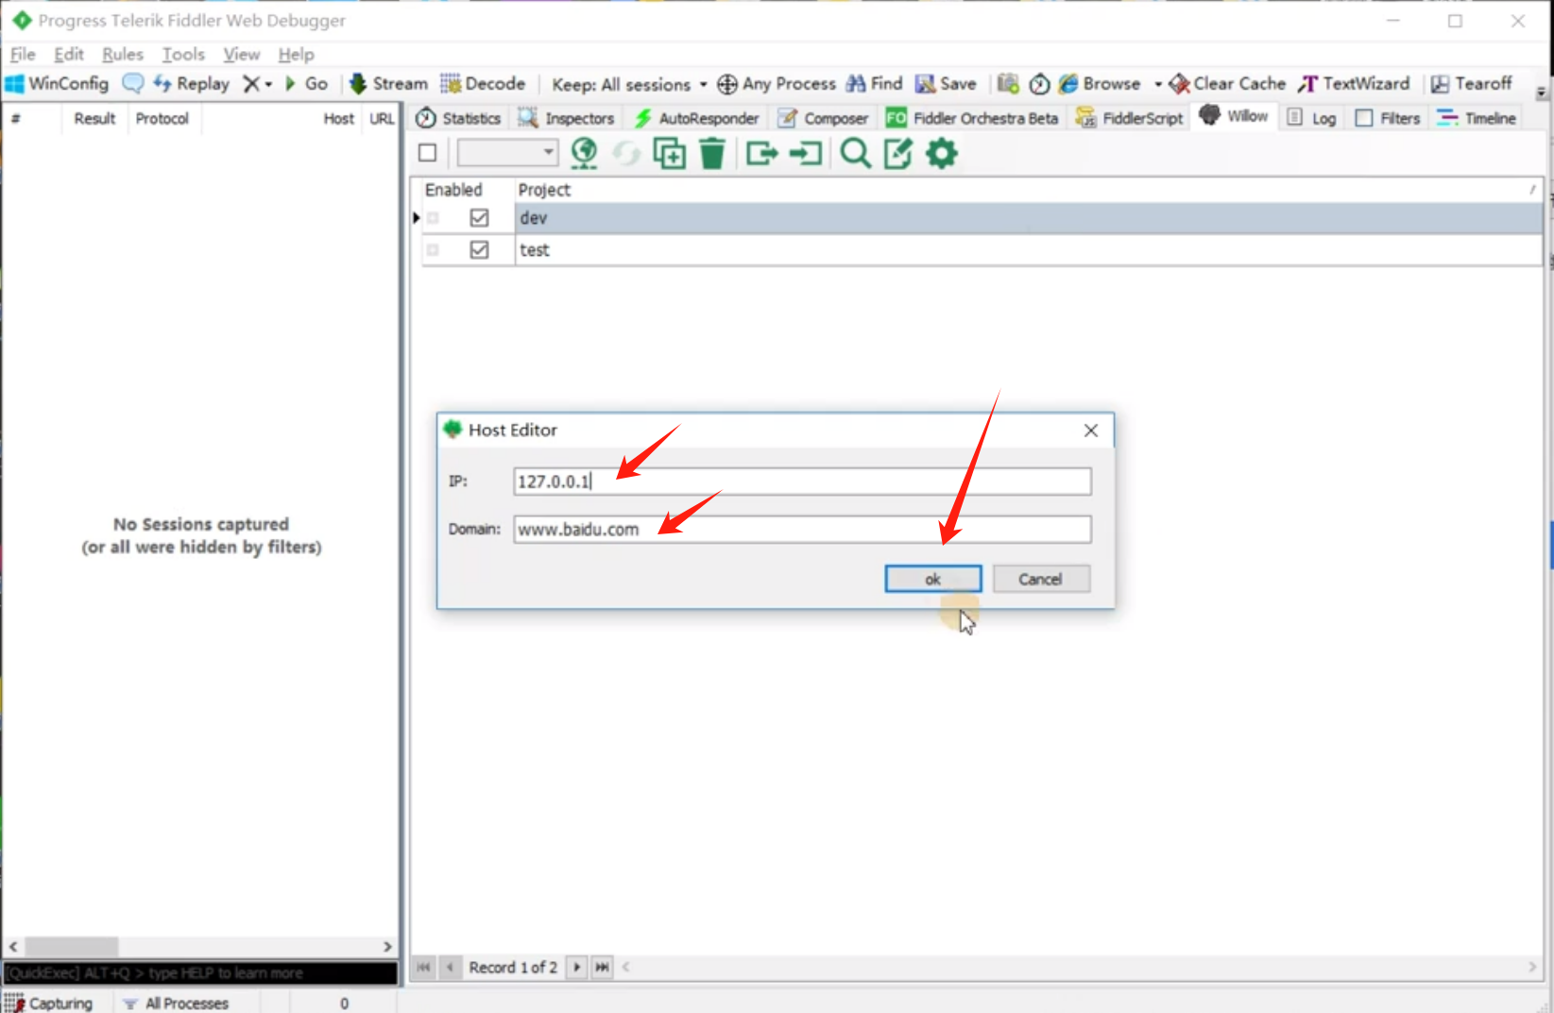Open the Help menu
1554x1013 pixels.
click(296, 54)
